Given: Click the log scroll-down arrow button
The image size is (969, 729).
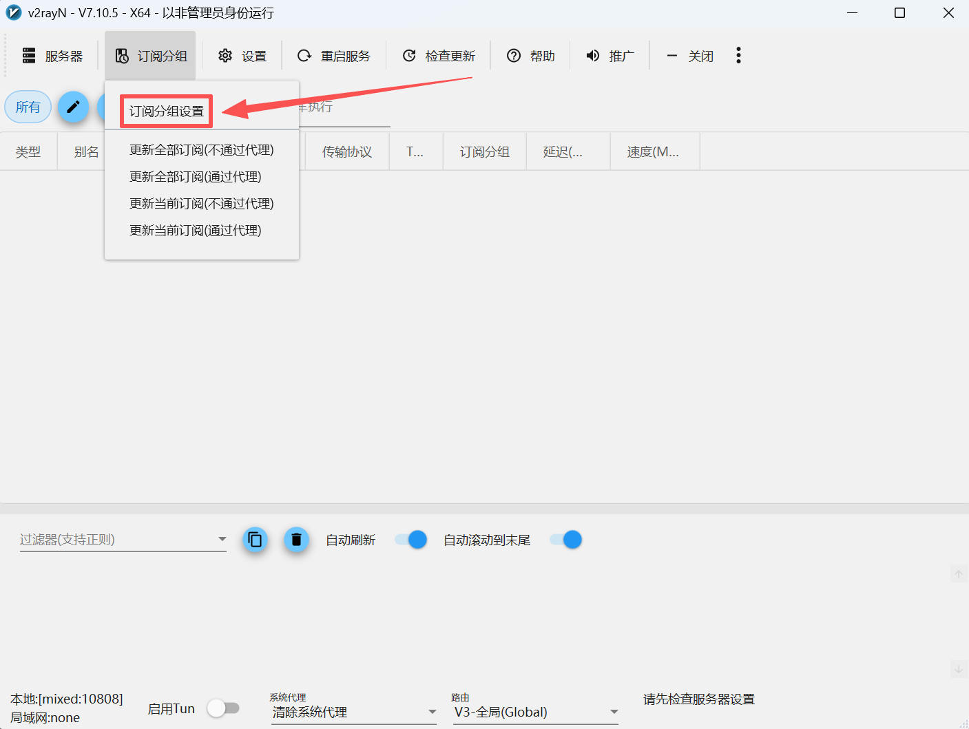Looking at the screenshot, I should pyautogui.click(x=959, y=668).
